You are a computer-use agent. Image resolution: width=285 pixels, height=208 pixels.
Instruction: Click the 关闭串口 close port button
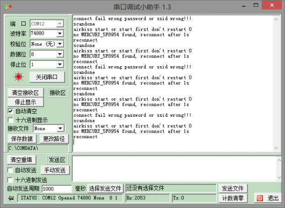click(47, 77)
